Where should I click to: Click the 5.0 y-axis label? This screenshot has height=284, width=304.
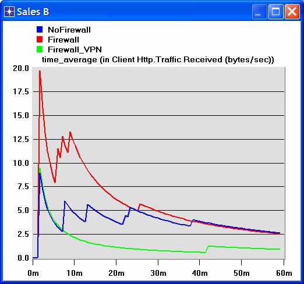tap(23, 211)
